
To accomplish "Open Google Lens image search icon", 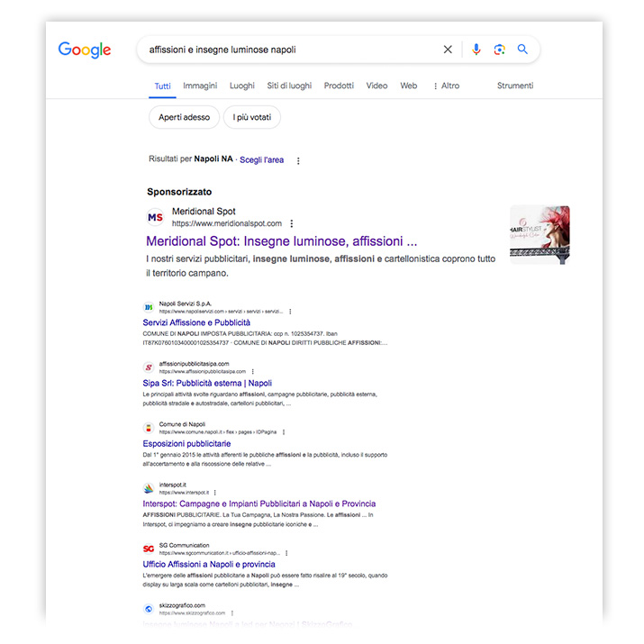I will pyautogui.click(x=499, y=50).
